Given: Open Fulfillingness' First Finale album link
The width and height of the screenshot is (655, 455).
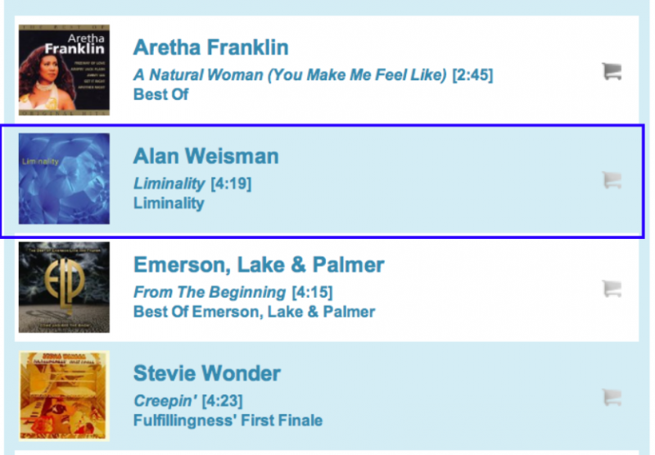Looking at the screenshot, I should point(228,421).
